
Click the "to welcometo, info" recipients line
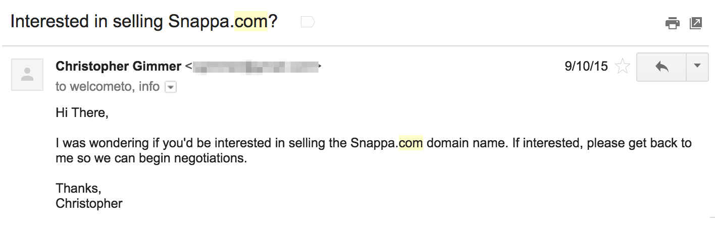[108, 87]
